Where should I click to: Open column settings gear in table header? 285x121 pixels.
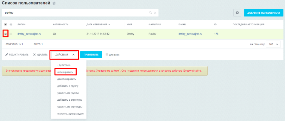click(x=11, y=24)
